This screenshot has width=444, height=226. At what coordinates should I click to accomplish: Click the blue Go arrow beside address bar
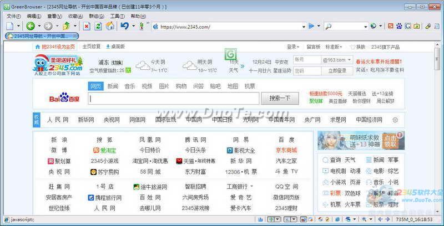click(x=311, y=26)
